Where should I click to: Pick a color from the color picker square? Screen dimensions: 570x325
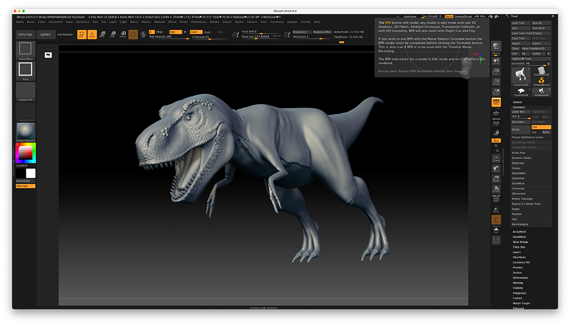[25, 153]
